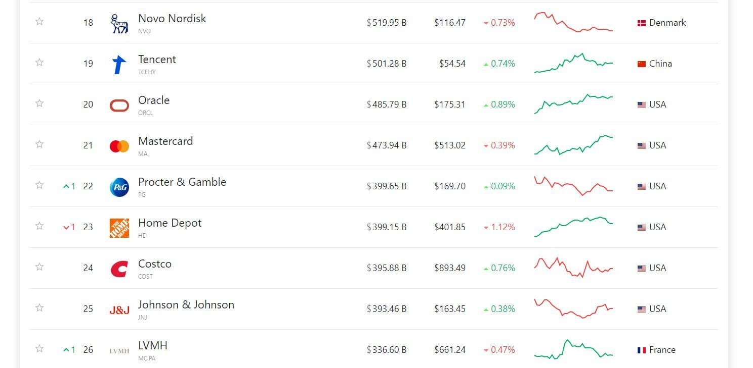Click the Costco red logo icon

[x=119, y=269]
